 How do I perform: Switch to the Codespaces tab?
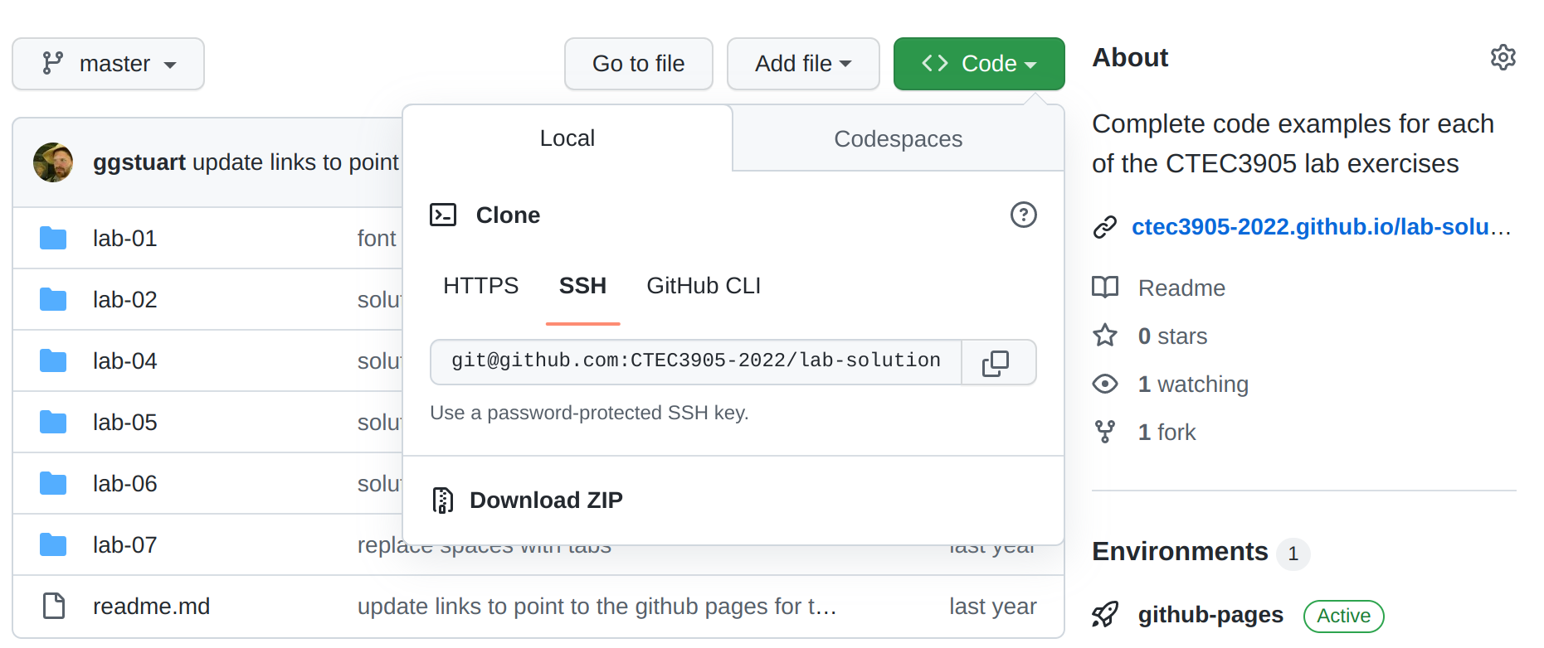[x=898, y=139]
